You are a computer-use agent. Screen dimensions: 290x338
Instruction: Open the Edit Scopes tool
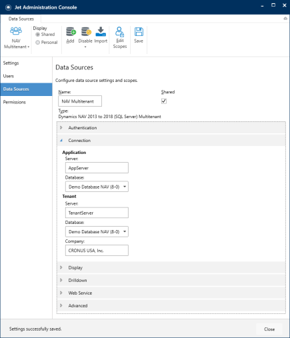[120, 37]
